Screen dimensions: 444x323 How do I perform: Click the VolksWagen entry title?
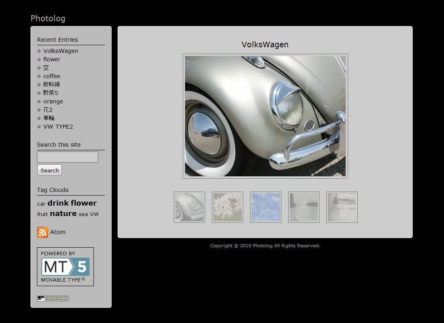[x=265, y=44]
